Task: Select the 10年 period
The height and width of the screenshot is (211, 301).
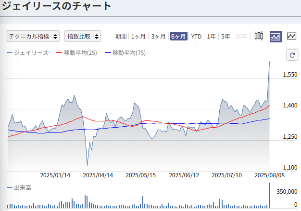Action: tap(241, 36)
